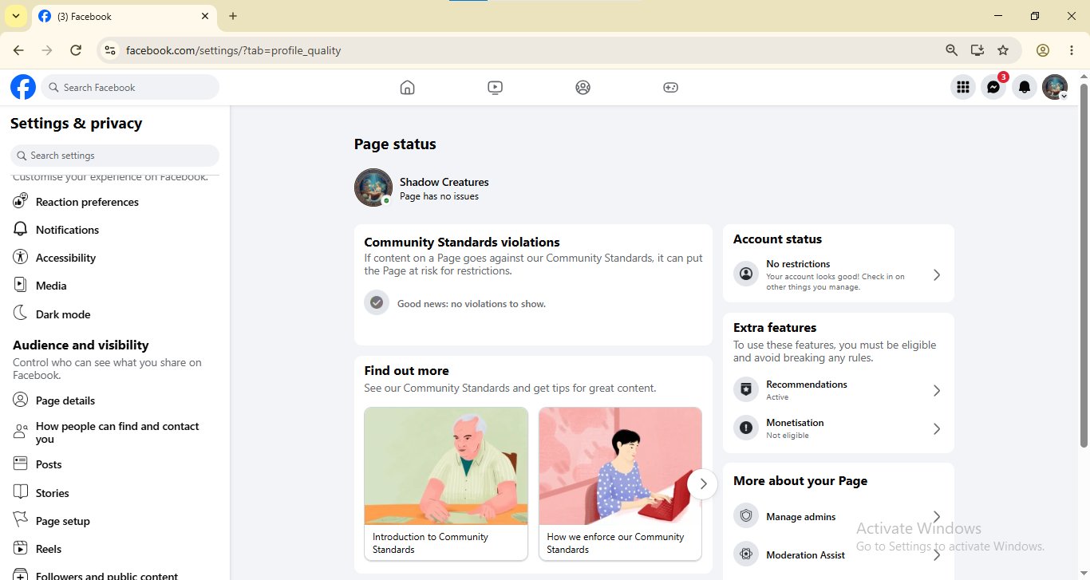Open account profile picture menu
1090x580 pixels.
[1055, 87]
